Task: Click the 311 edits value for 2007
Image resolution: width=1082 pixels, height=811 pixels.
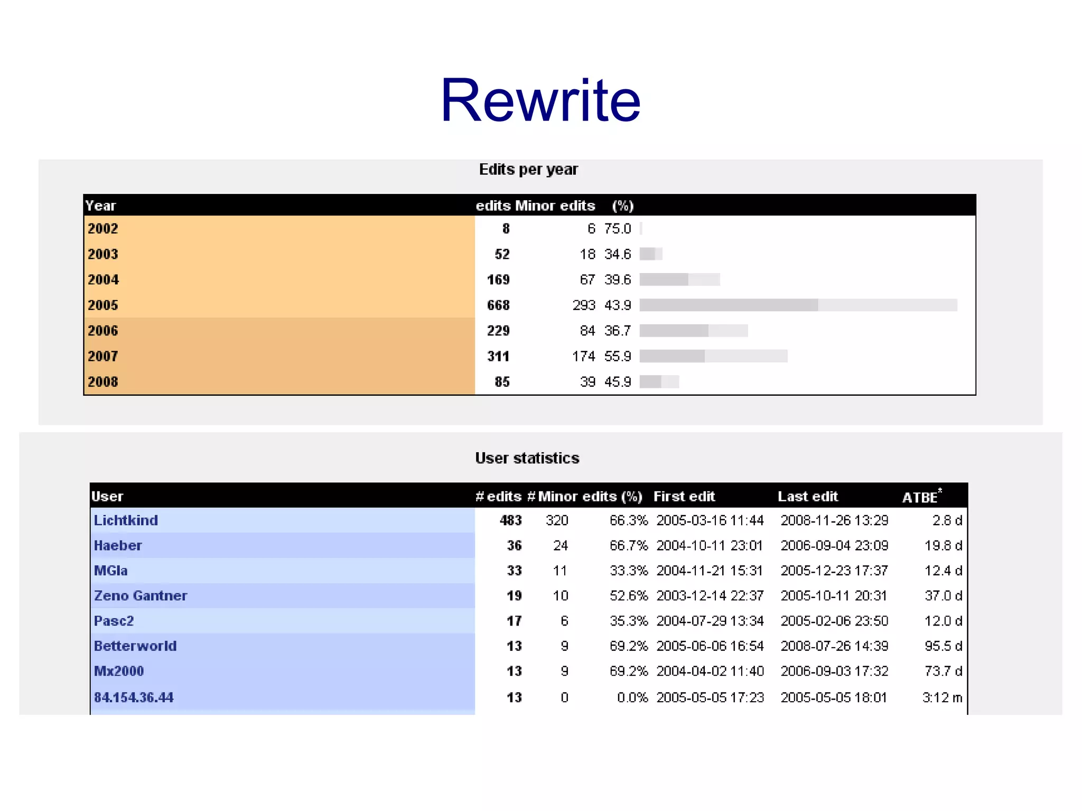Action: click(498, 356)
